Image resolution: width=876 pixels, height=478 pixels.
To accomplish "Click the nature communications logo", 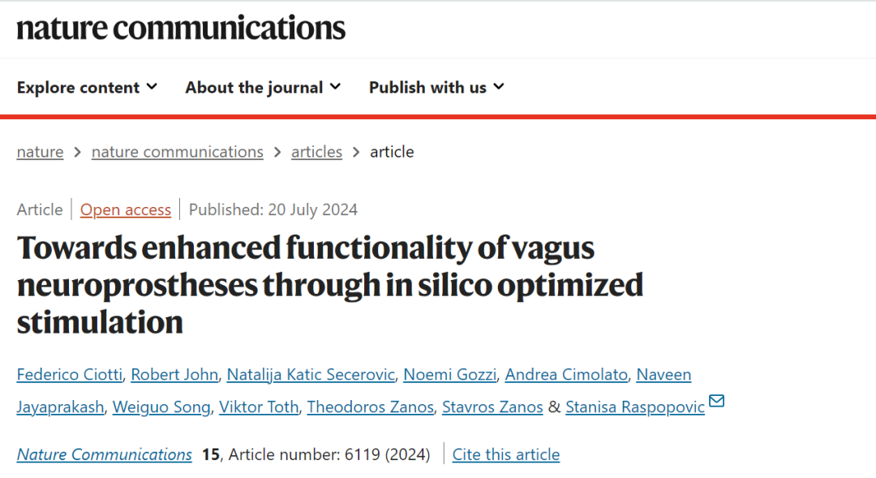I will [181, 28].
